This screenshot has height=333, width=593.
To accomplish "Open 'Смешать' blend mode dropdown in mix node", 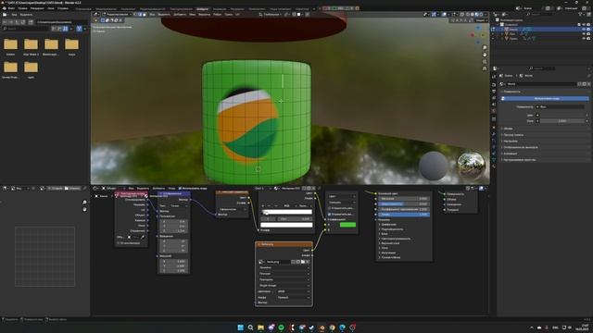I will coord(342,203).
